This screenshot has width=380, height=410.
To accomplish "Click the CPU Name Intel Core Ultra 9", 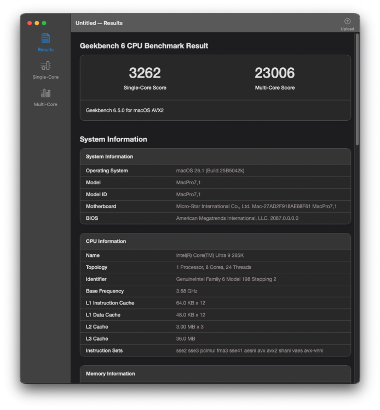I will [210, 255].
